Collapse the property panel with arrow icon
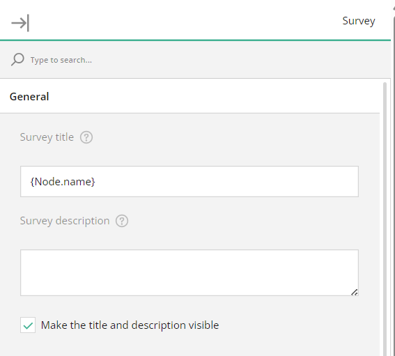This screenshot has height=356, width=395. point(20,23)
